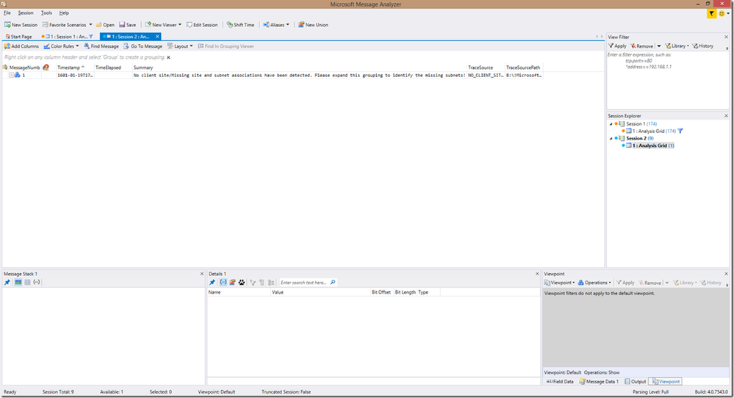Viewport: 734px width, 398px height.
Task: Click the Summary column header
Action: [143, 68]
